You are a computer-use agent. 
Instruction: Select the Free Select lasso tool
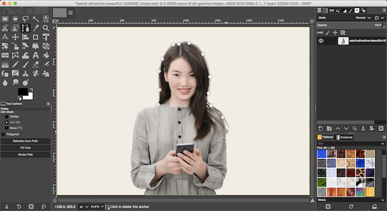coord(25,18)
